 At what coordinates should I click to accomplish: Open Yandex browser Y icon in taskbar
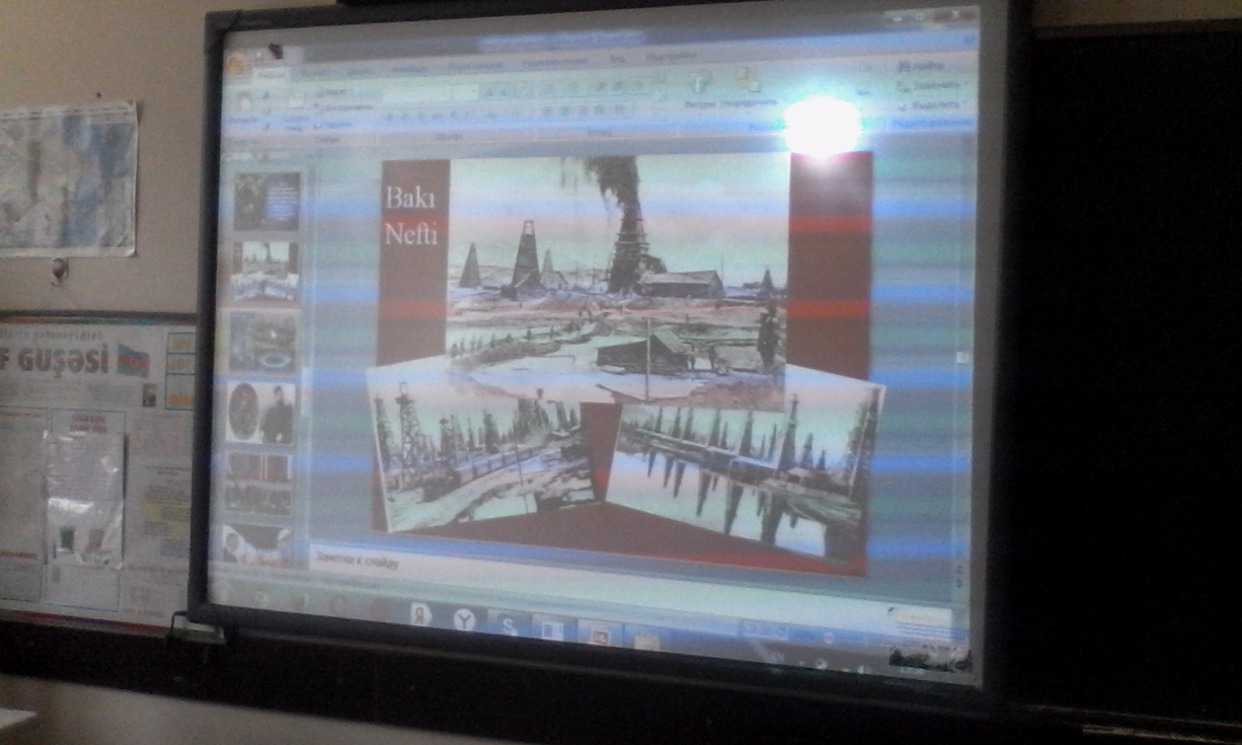coord(464,619)
